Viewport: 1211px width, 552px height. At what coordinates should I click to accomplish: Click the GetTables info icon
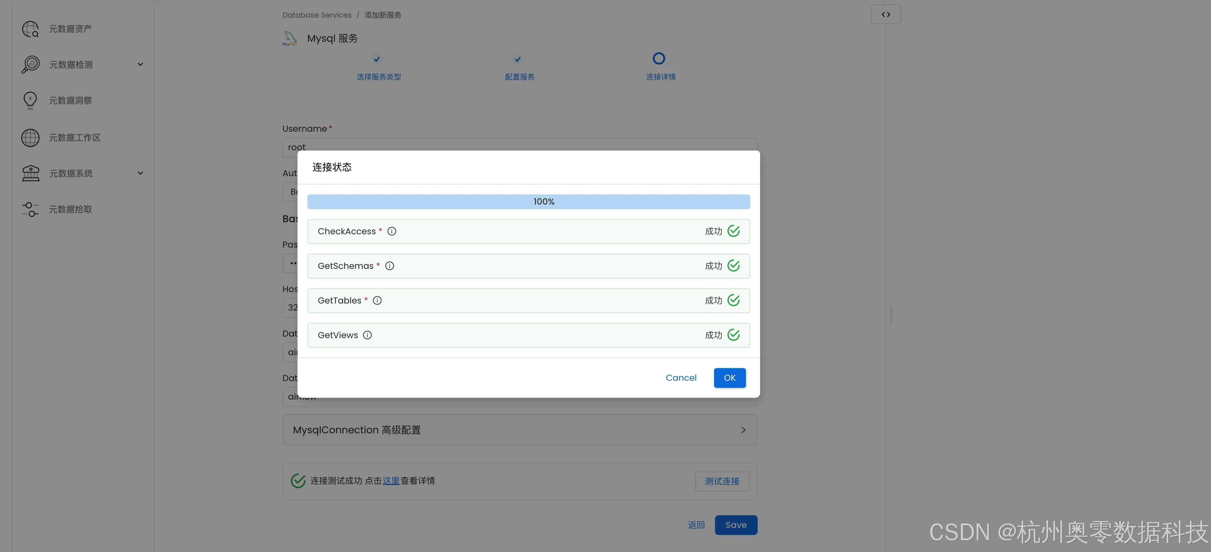[x=377, y=301]
